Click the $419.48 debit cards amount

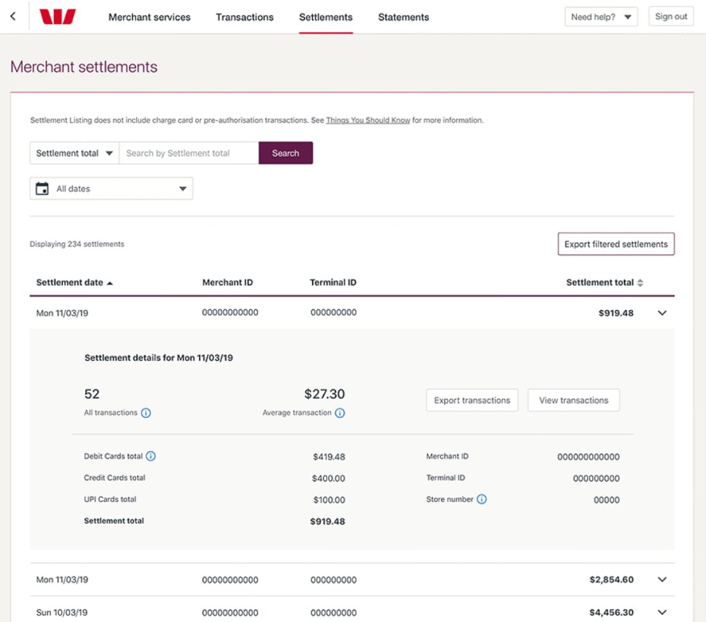(x=329, y=456)
